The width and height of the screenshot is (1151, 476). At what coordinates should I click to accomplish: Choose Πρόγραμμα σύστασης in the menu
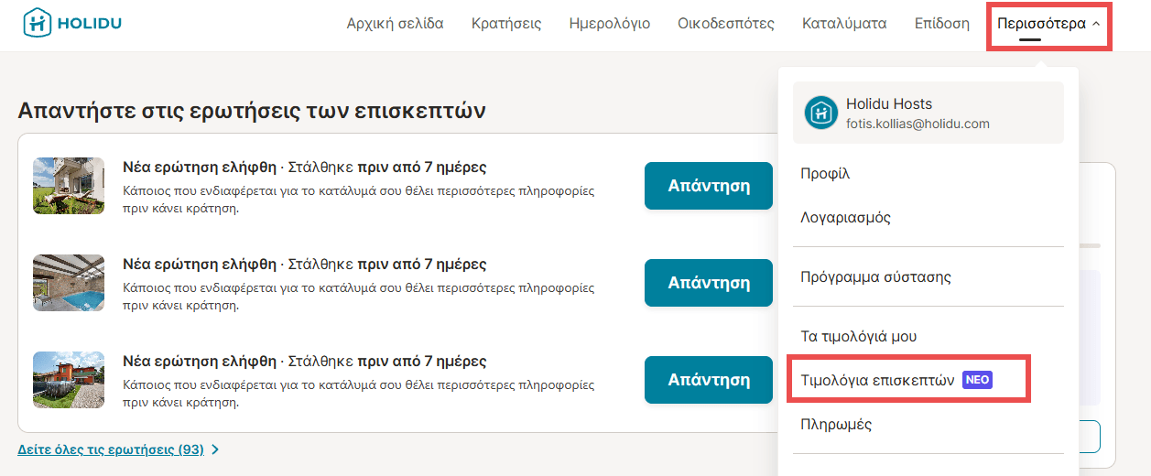(875, 276)
